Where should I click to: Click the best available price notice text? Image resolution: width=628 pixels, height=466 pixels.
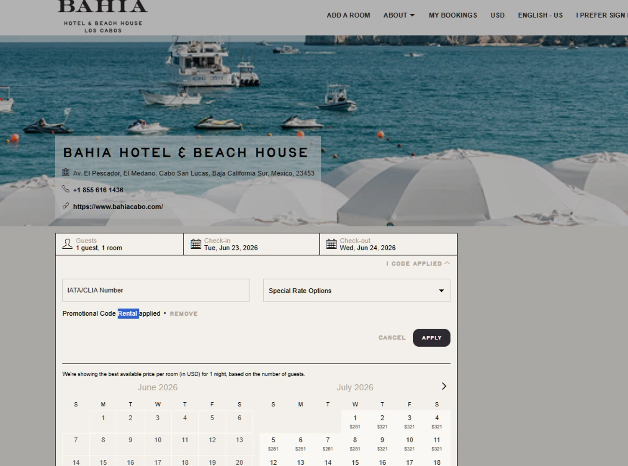184,374
